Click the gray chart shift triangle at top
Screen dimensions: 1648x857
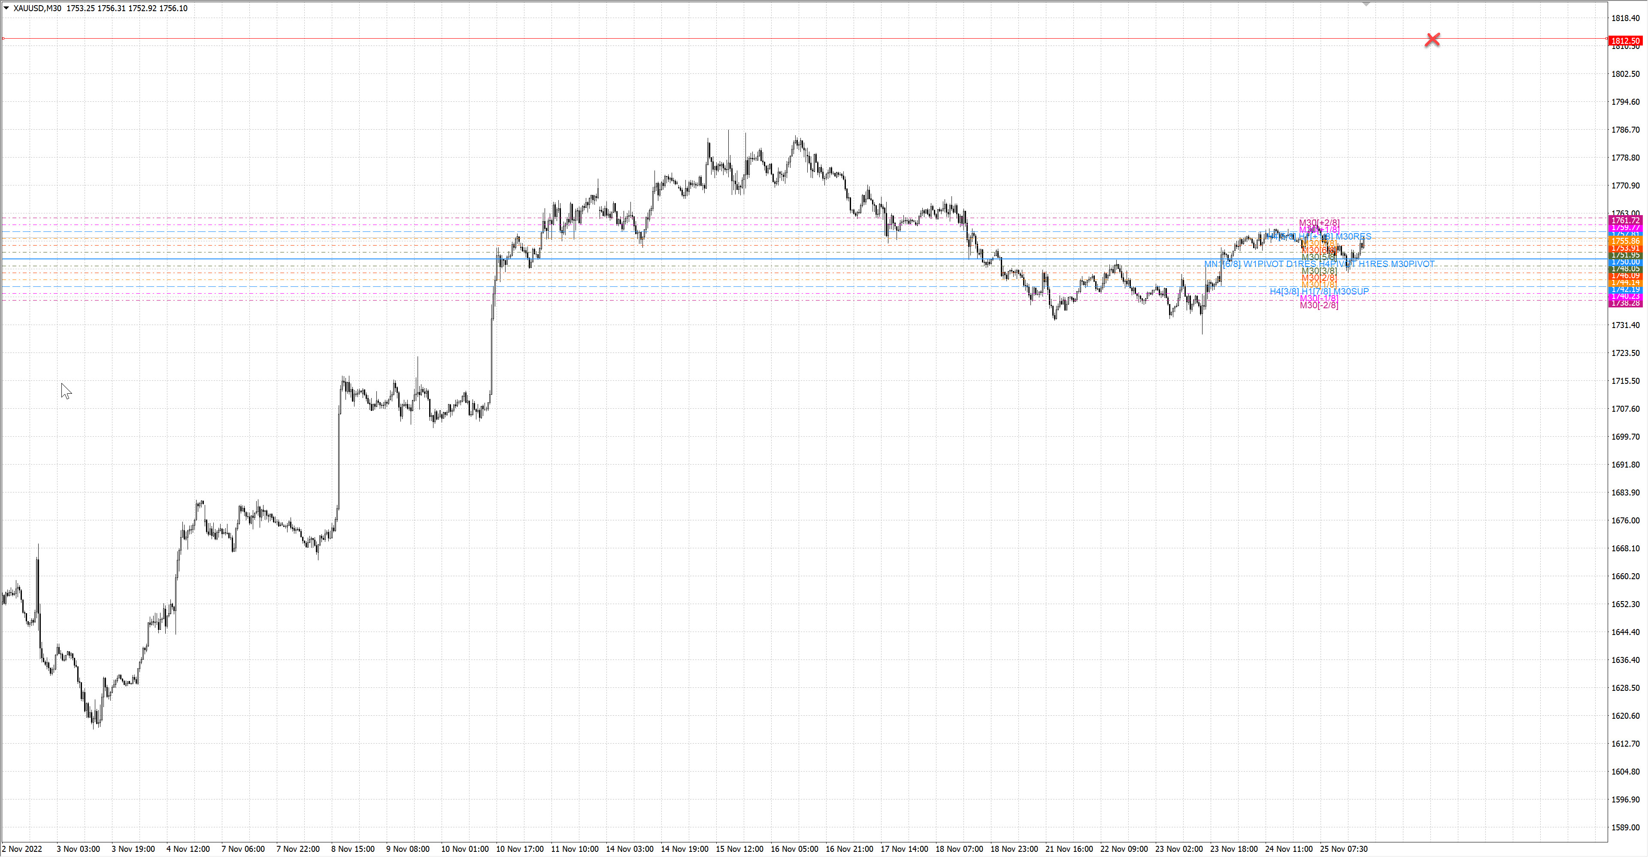[1366, 4]
